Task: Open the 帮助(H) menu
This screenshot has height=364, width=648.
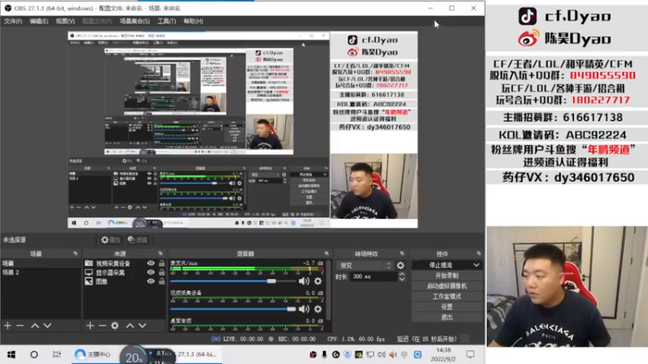Action: (193, 21)
